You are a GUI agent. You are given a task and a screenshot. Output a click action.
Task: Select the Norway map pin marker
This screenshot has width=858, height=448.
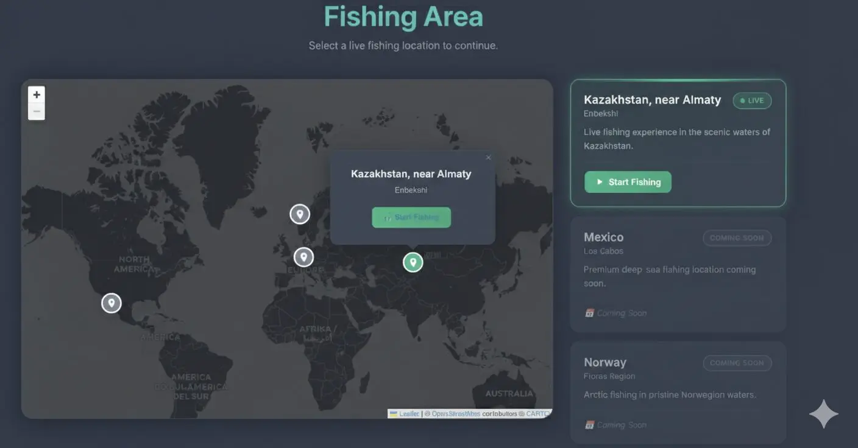click(299, 214)
